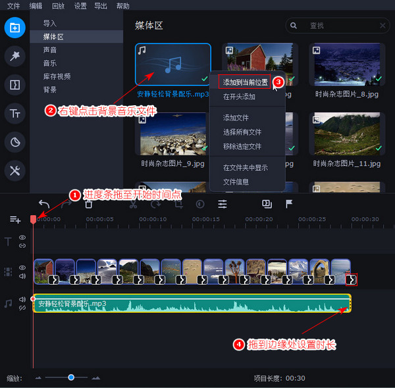Click the zoom in mountain icon

click(96, 377)
